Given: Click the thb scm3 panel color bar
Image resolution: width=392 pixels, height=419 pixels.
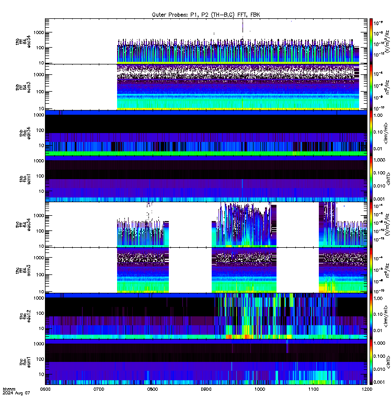Looking at the screenshot, I should [x=371, y=87].
